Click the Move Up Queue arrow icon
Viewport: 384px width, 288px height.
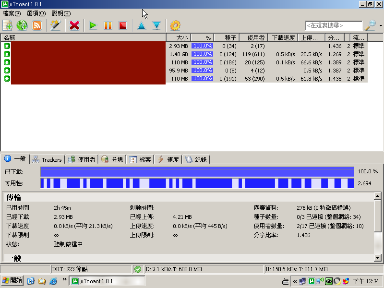141,25
